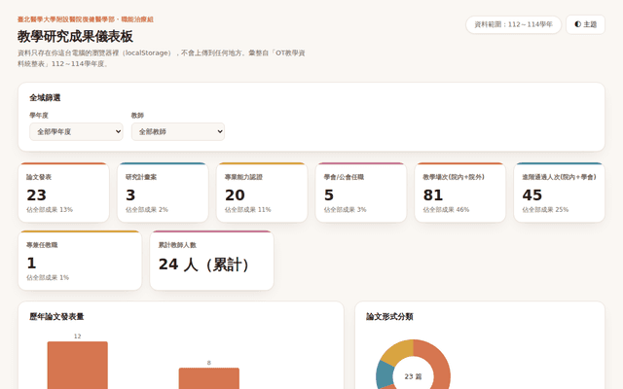Click the bar labeled 8 in the chart
Image resolution: width=623 pixels, height=389 pixels.
tap(209, 378)
